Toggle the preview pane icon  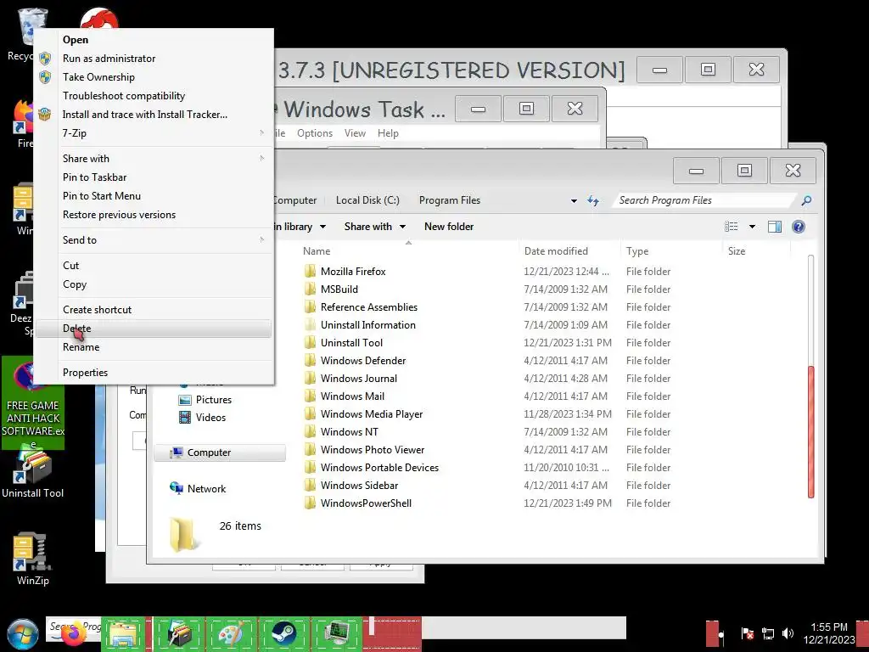click(775, 226)
